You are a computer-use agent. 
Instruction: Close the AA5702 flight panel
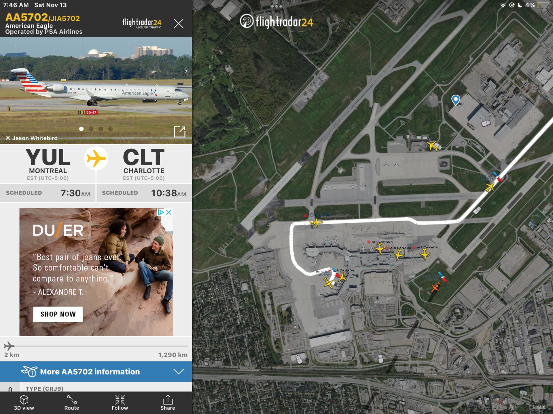coord(179,23)
